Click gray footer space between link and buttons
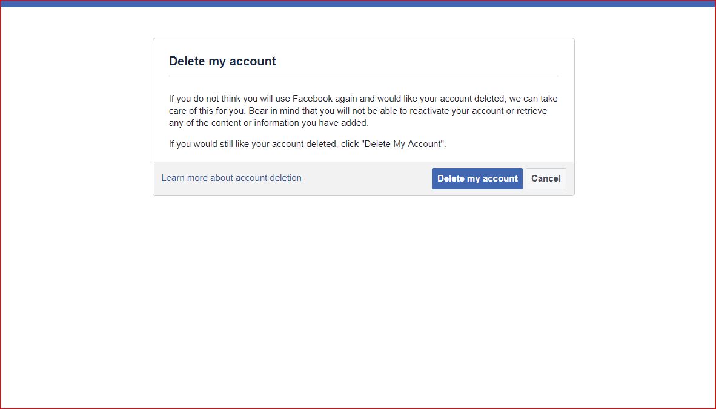The image size is (716, 409). [x=366, y=178]
